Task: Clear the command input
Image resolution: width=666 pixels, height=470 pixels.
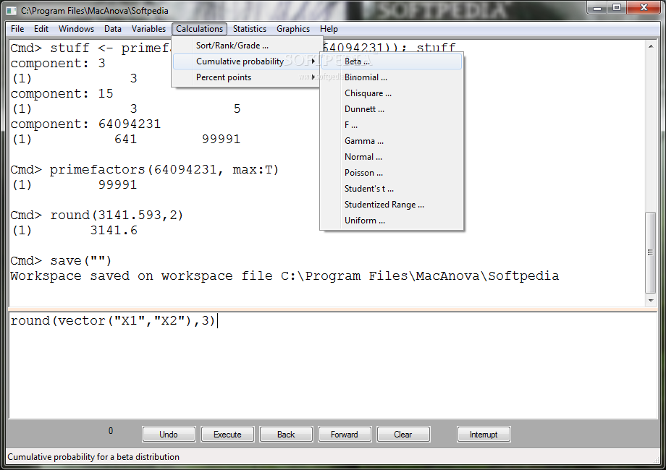Action: pos(403,435)
